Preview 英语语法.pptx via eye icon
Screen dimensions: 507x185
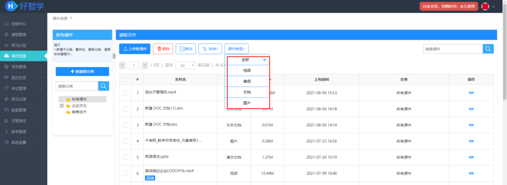pos(471,157)
